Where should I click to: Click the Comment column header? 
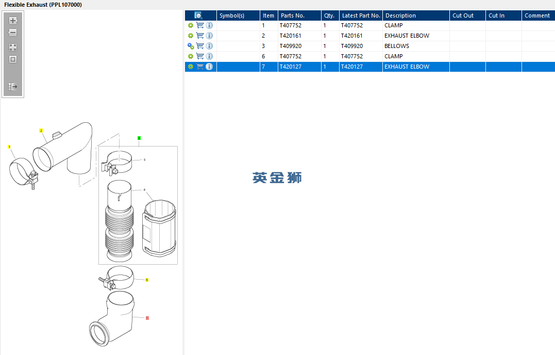(x=539, y=15)
